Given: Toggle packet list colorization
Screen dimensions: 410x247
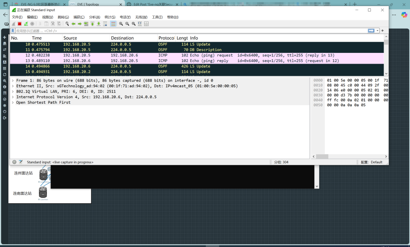Looking at the screenshot, I should 113,24.
